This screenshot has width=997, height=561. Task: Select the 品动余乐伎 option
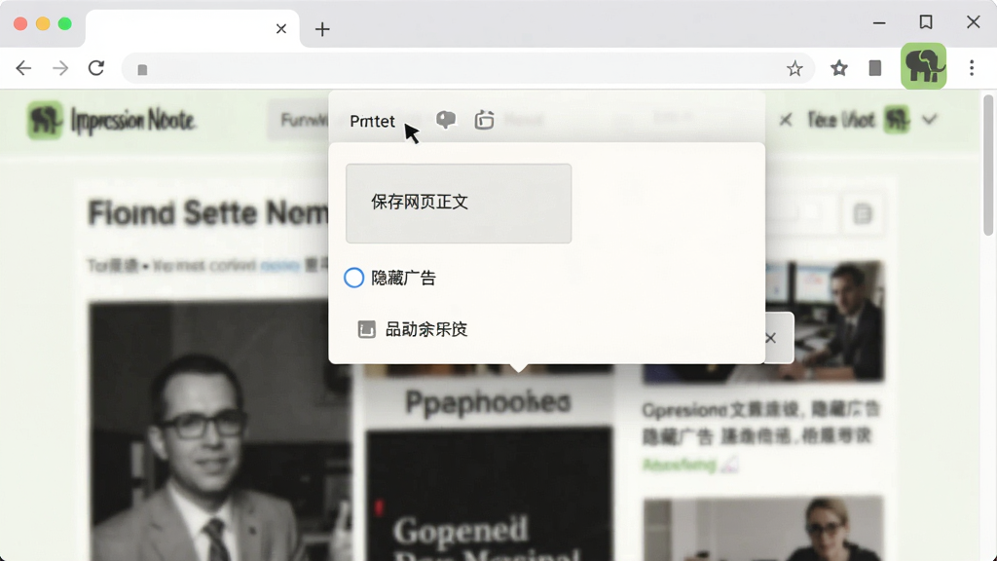point(426,329)
